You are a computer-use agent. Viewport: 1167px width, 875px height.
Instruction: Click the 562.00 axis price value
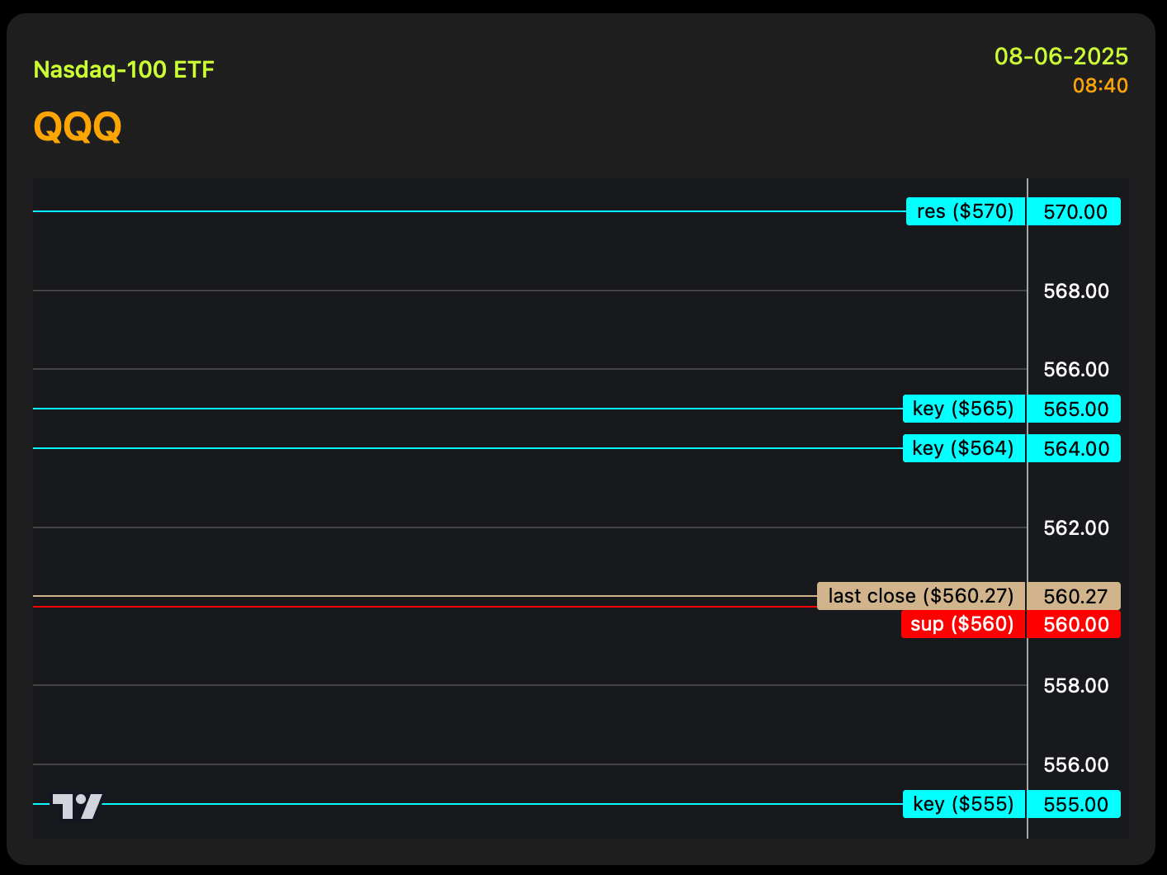(x=1075, y=527)
